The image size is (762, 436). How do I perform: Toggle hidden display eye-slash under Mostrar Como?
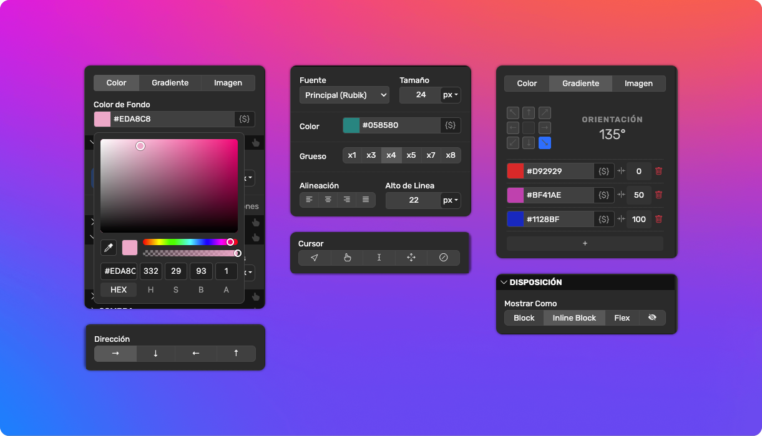point(652,317)
